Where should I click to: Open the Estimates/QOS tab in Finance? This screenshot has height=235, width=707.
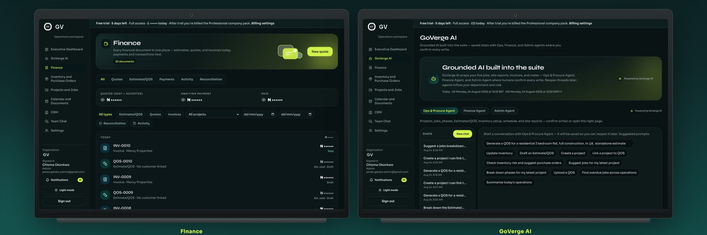click(x=141, y=80)
